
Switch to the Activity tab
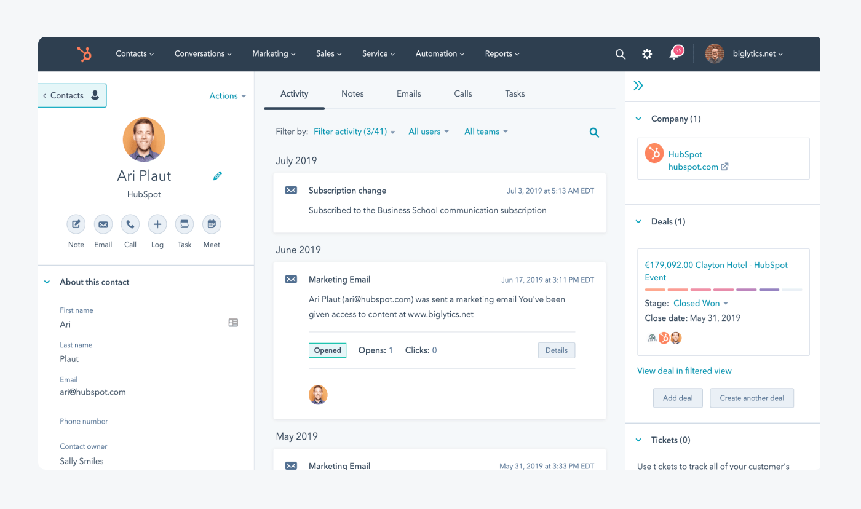click(x=294, y=94)
